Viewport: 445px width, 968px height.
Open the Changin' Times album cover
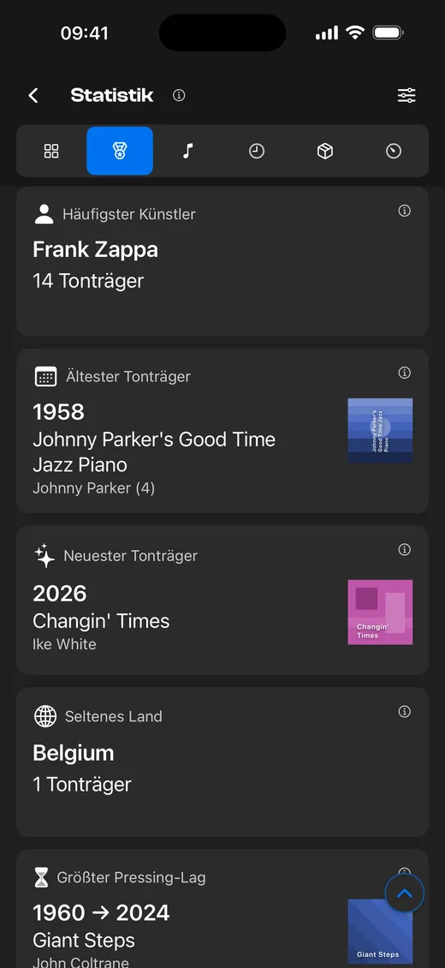[380, 612]
